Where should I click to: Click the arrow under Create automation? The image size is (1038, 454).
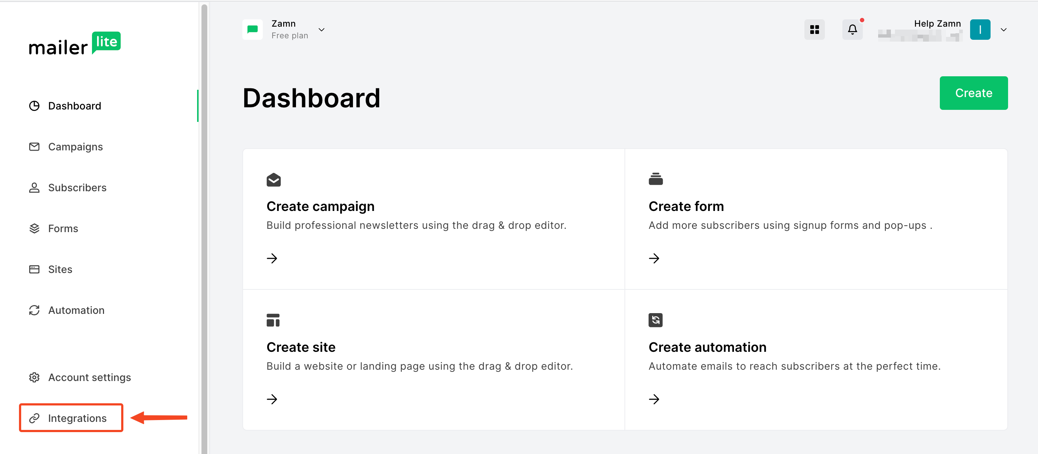[x=654, y=399]
